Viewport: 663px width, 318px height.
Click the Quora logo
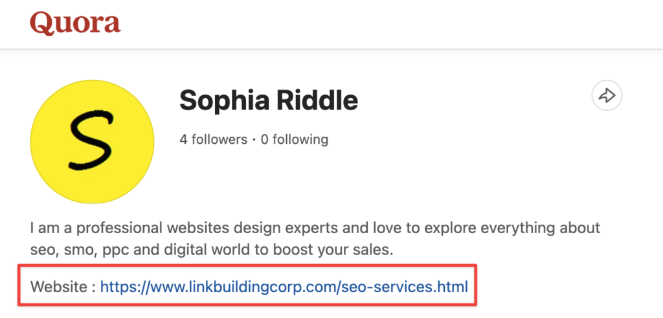[x=75, y=23]
